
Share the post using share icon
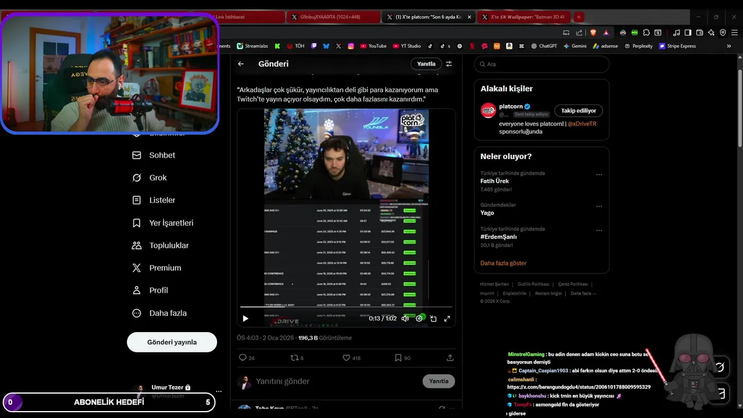click(x=450, y=358)
